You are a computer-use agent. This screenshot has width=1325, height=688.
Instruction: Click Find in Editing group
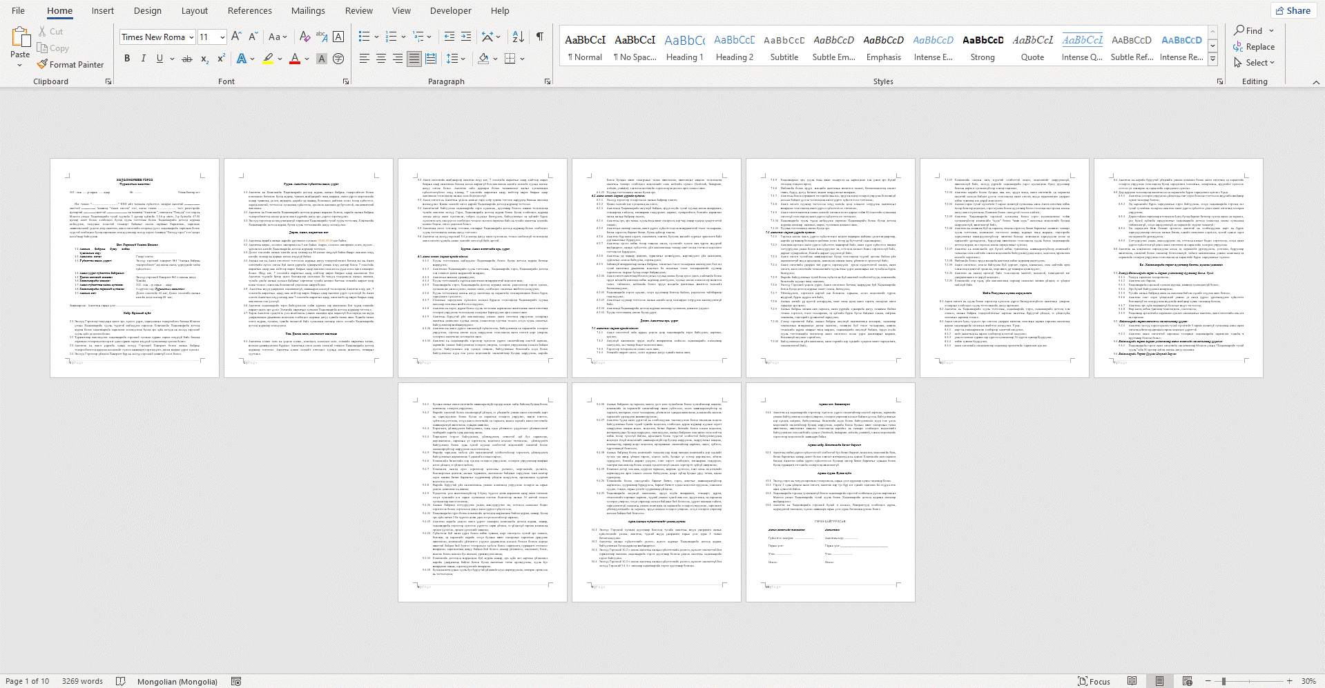pos(1248,30)
